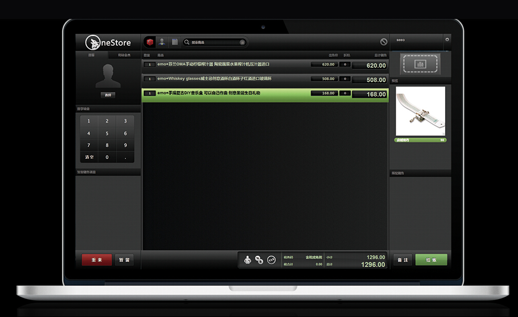
Task: Click discount field in the 168.00 row
Action: click(x=345, y=93)
